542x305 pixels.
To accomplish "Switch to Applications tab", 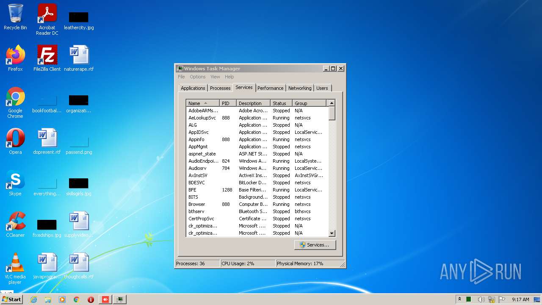I will pyautogui.click(x=193, y=88).
